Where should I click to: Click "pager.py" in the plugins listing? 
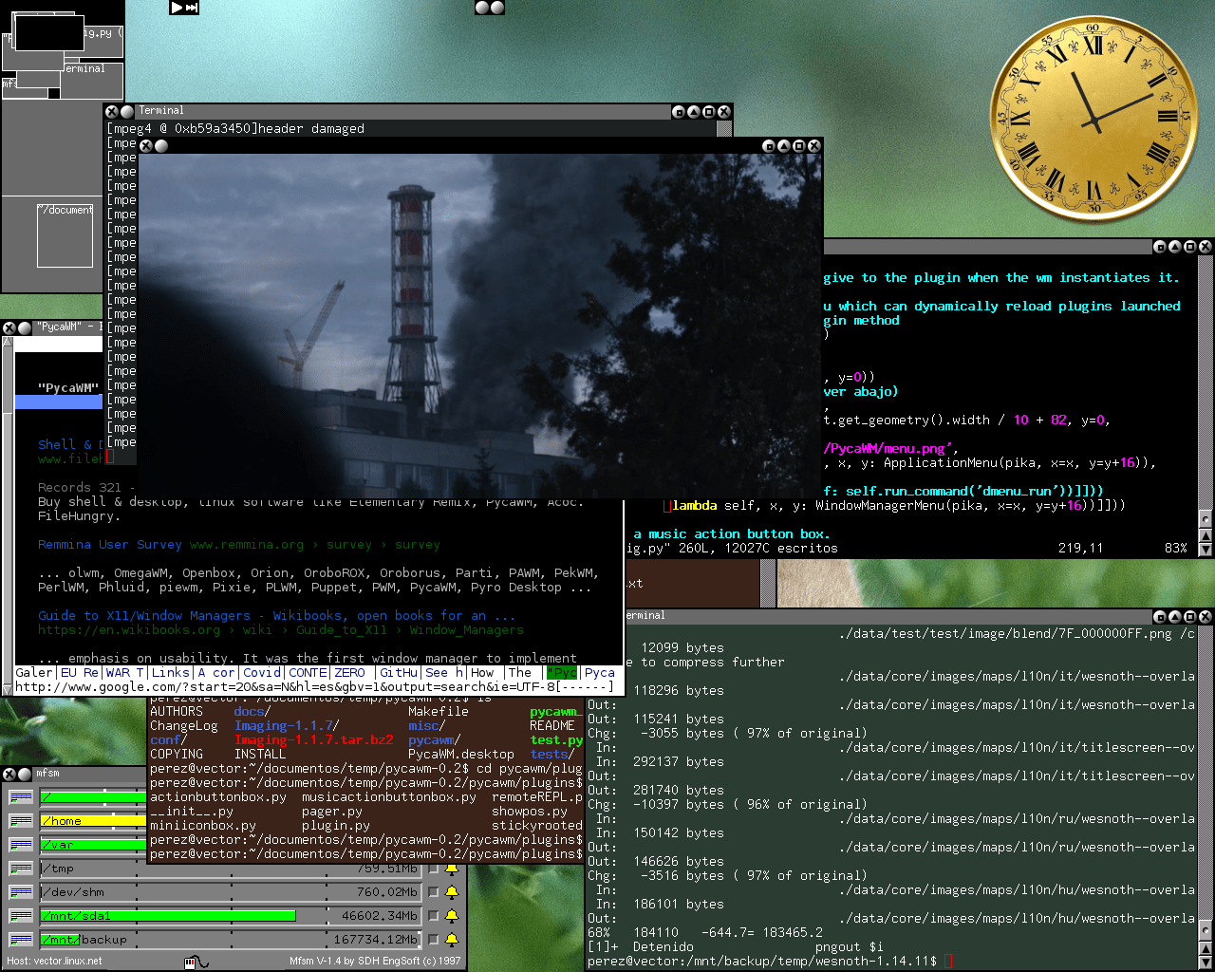coord(332,812)
